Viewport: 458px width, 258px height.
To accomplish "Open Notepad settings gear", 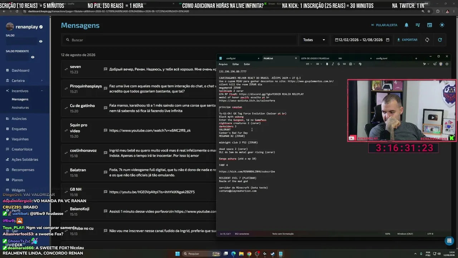I will pyautogui.click(x=447, y=64).
